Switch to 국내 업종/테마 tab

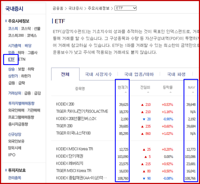(x=139, y=74)
